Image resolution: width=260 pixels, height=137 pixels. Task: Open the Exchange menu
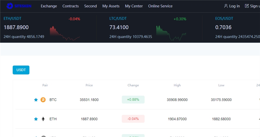(x=49, y=6)
